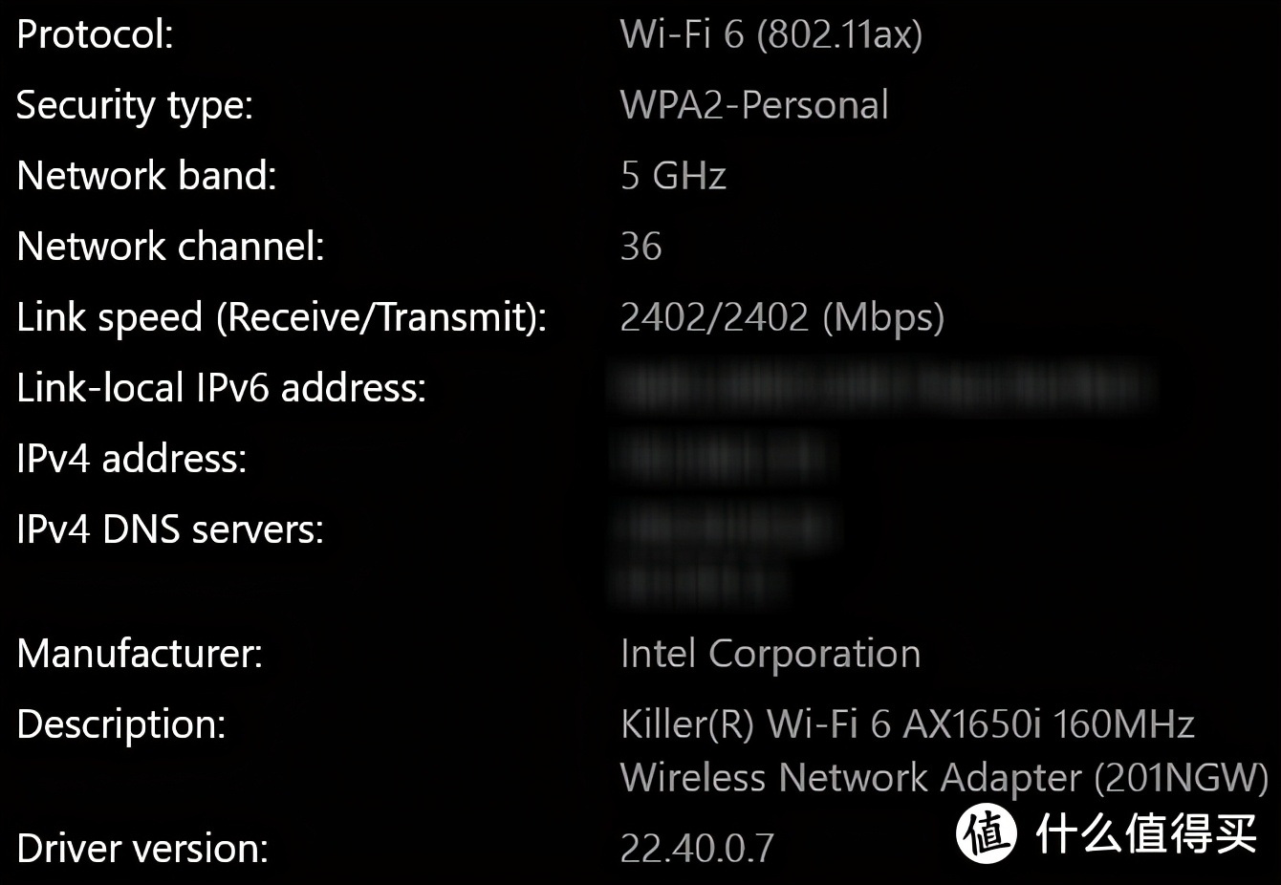Select the network channel value 36
The image size is (1281, 885).
pos(640,247)
